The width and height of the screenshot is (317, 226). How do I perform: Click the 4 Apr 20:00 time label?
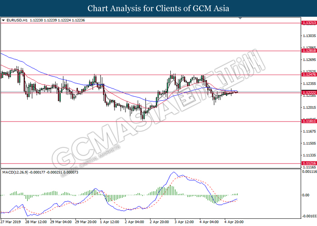[x=234, y=222]
